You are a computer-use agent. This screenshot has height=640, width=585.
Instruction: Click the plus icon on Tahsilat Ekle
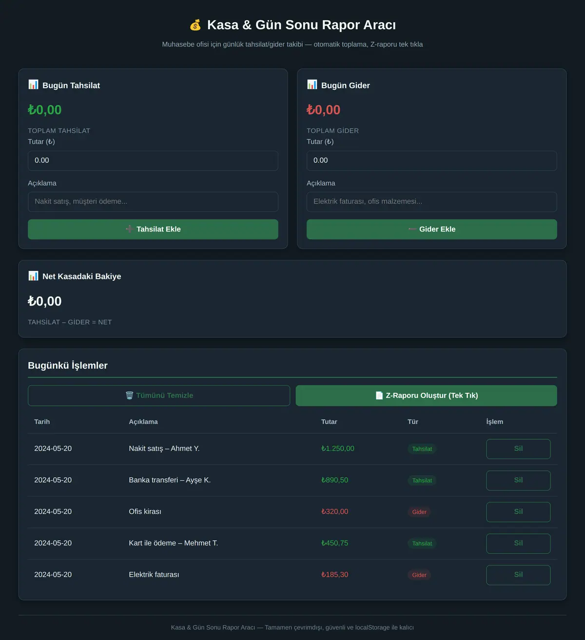coord(129,229)
